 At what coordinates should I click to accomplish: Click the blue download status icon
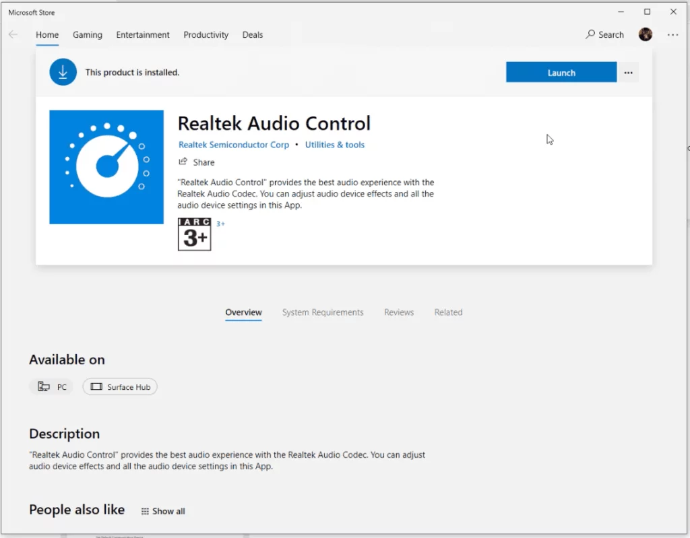pyautogui.click(x=63, y=72)
